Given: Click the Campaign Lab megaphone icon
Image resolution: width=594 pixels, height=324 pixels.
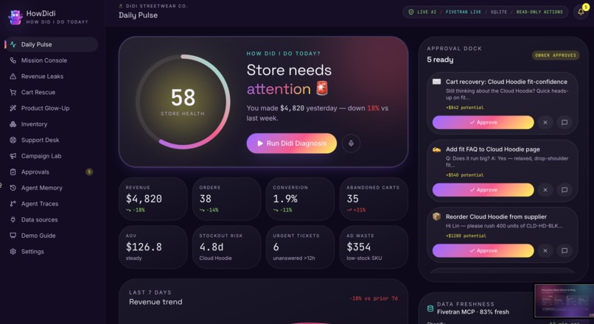Looking at the screenshot, I should point(13,156).
